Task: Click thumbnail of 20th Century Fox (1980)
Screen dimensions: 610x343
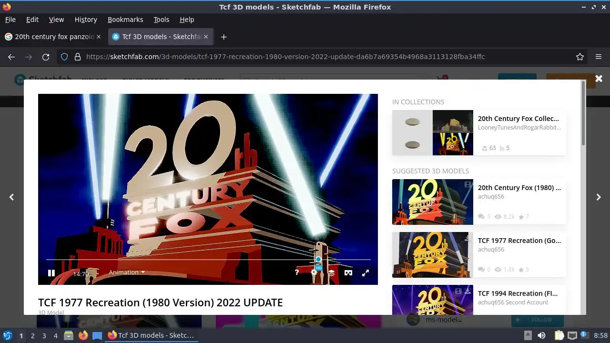Action: [433, 202]
